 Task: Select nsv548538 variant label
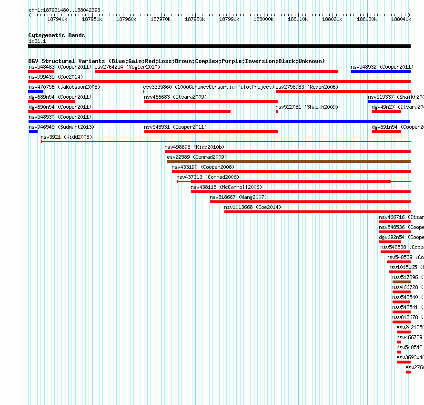[x=402, y=247]
